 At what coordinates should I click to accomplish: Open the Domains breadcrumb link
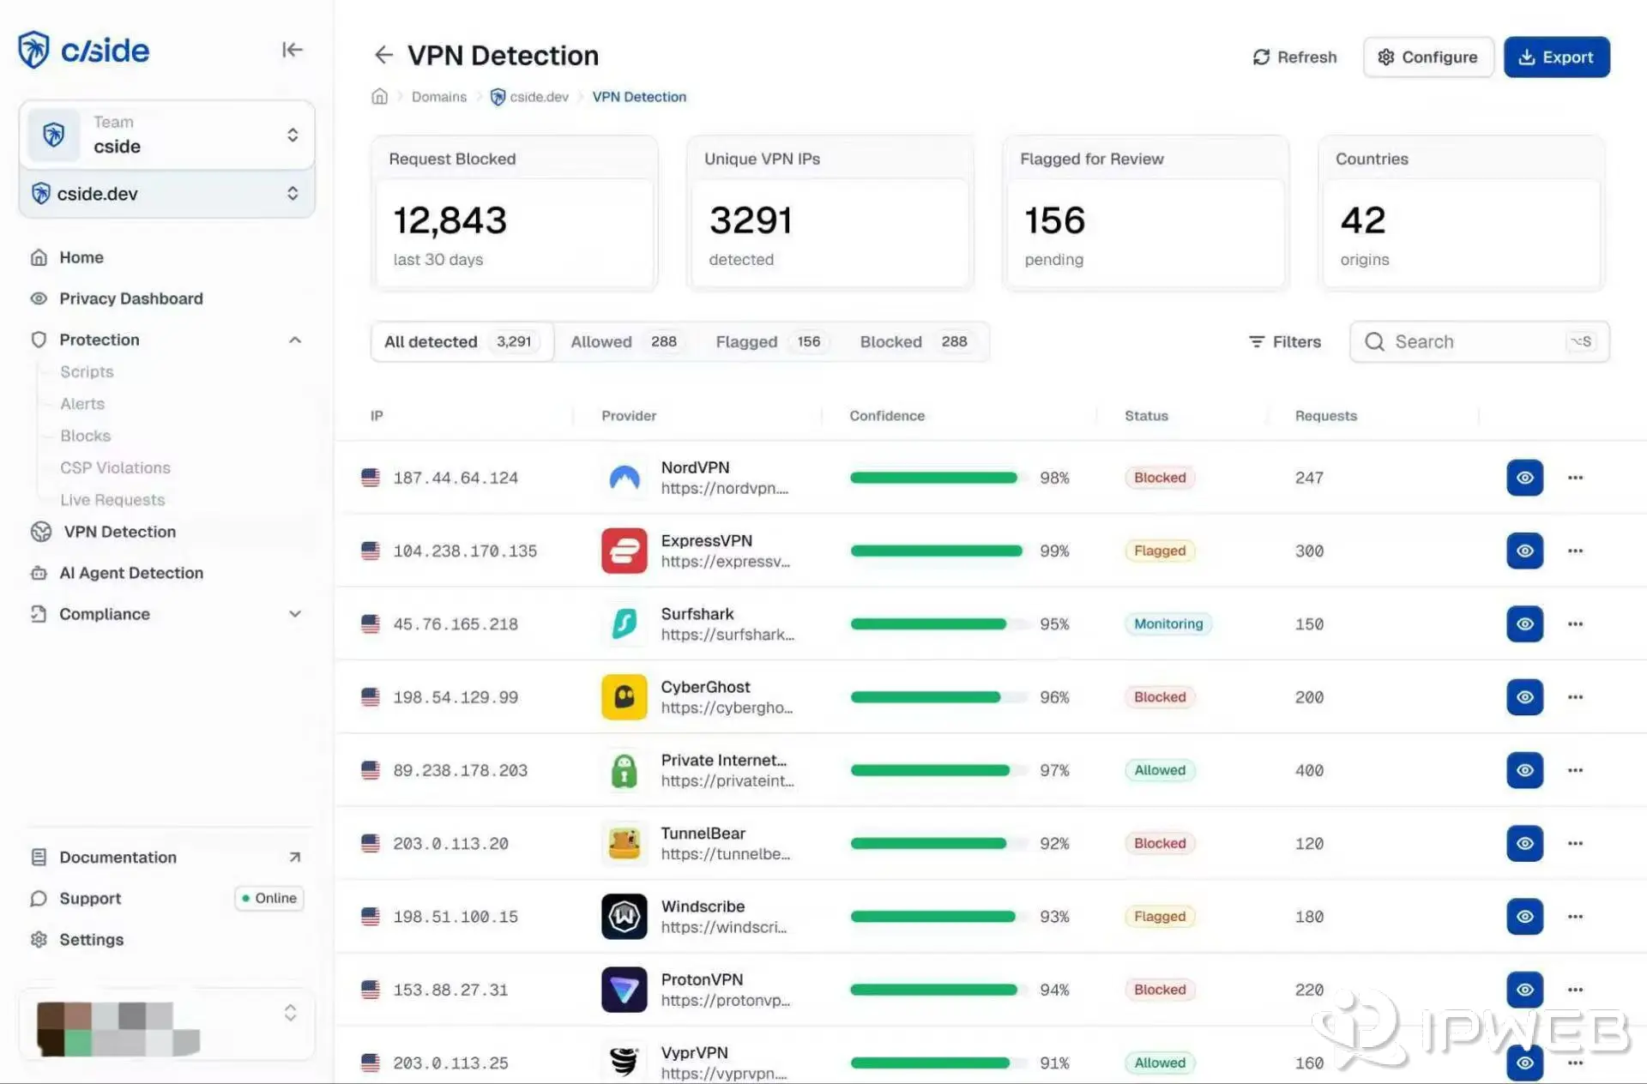(439, 97)
